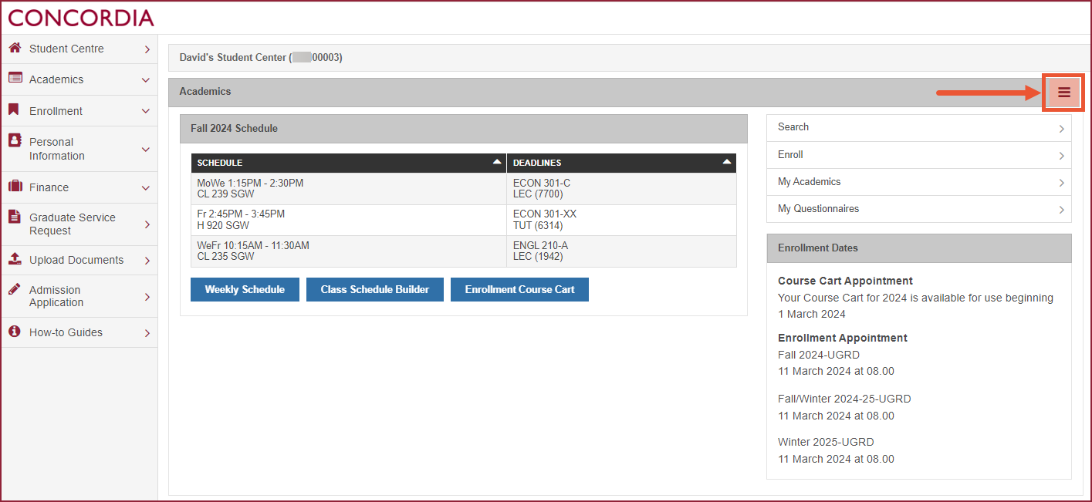Click the ECON 301-XX TUT (6314) cell
The image size is (1092, 502).
tap(621, 220)
